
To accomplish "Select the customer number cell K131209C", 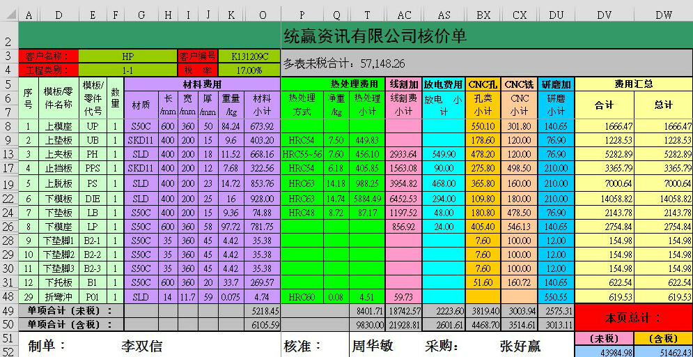I will (x=250, y=56).
